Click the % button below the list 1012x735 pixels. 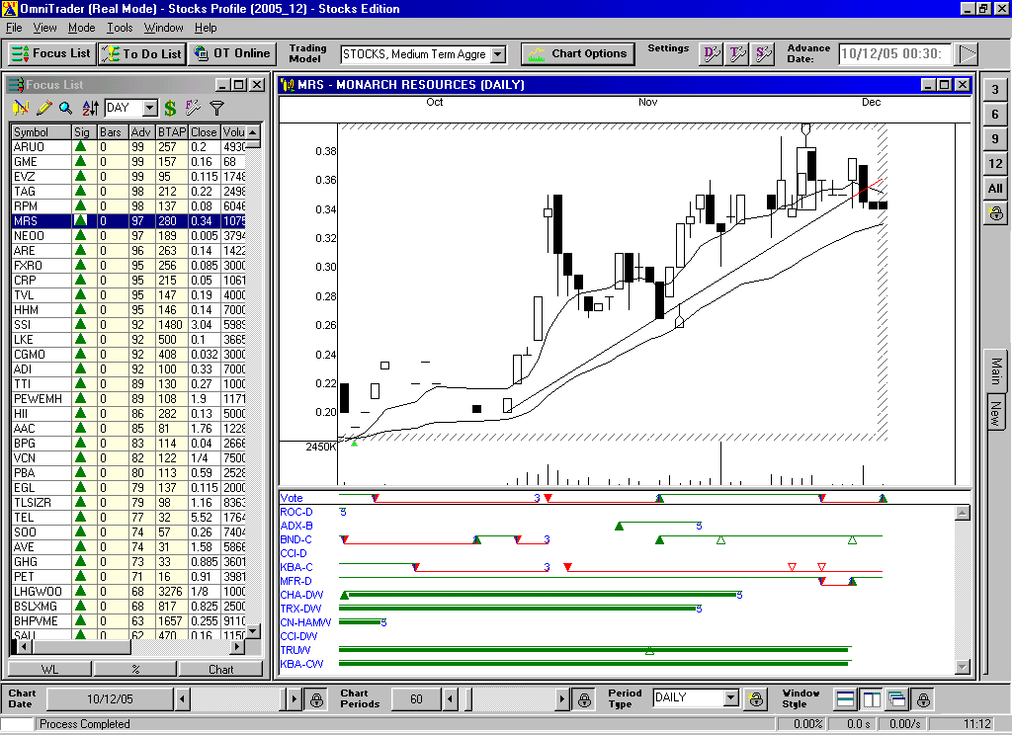click(135, 669)
